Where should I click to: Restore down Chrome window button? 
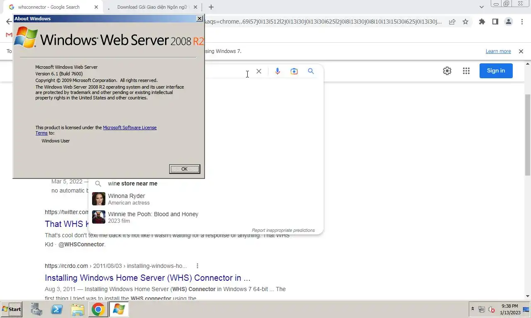pos(506,3)
